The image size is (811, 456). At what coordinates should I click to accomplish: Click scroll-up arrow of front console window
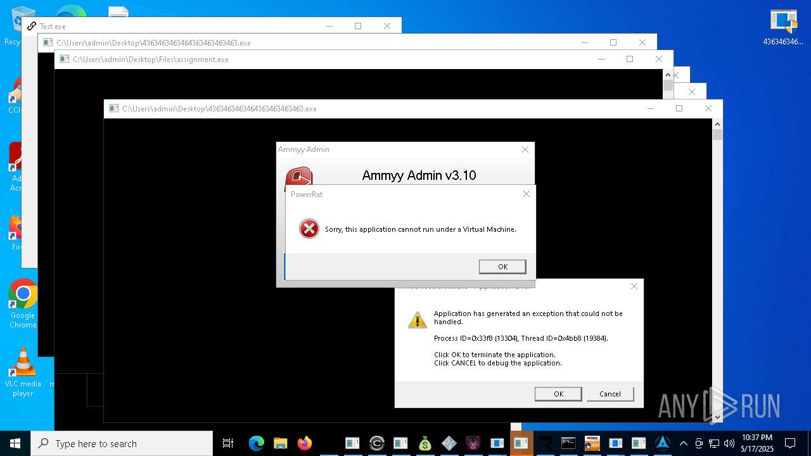point(717,124)
